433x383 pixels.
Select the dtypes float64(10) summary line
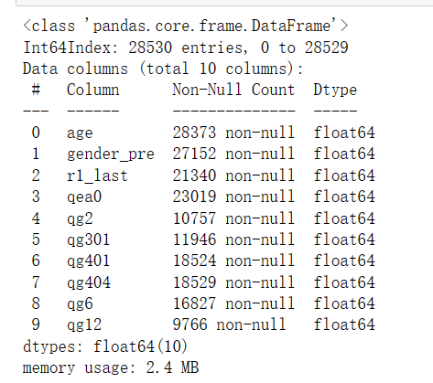tap(105, 346)
